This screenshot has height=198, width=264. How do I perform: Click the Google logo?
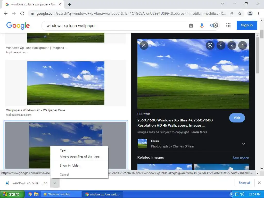pyautogui.click(x=18, y=26)
